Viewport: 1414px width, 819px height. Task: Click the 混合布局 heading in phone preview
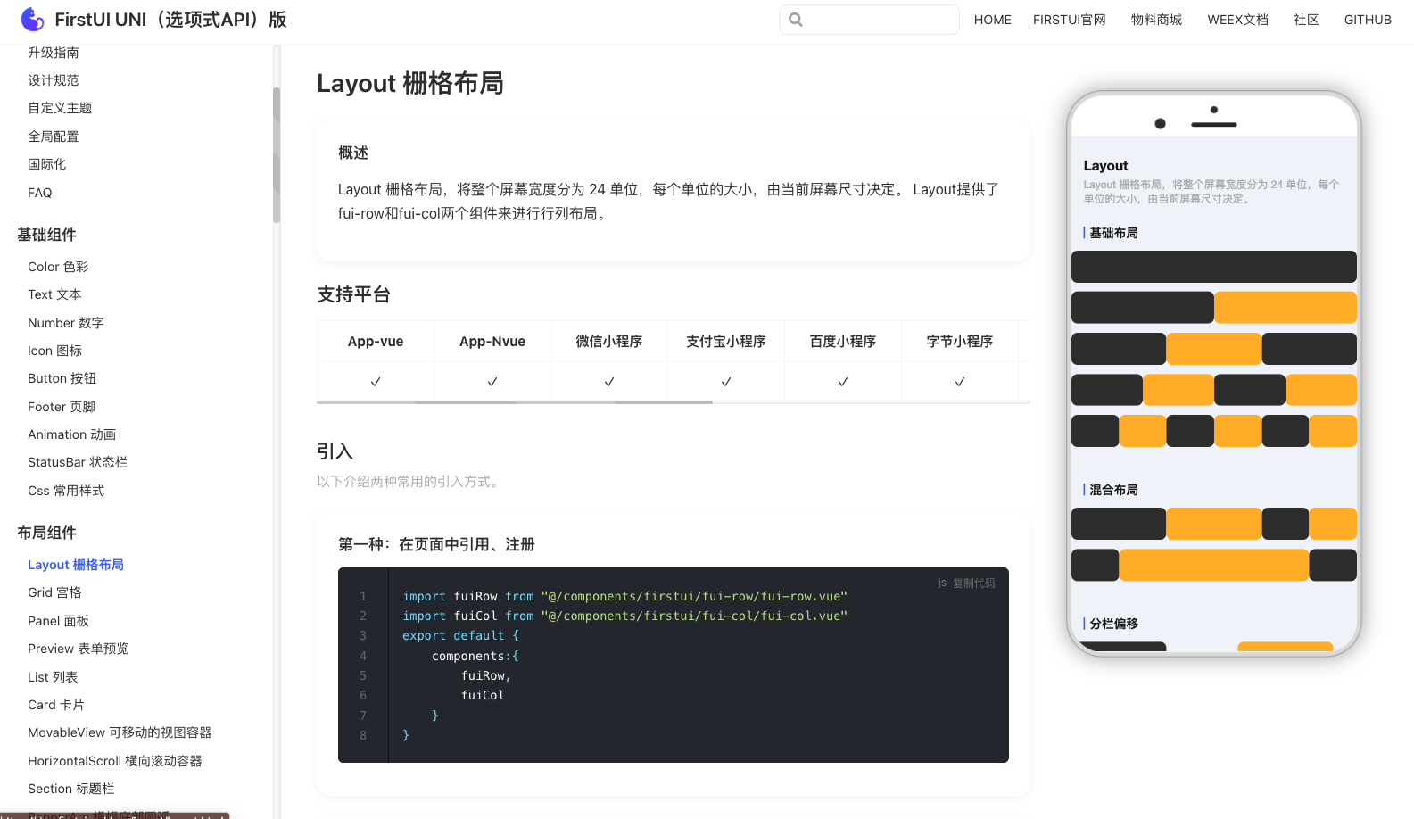(1113, 490)
